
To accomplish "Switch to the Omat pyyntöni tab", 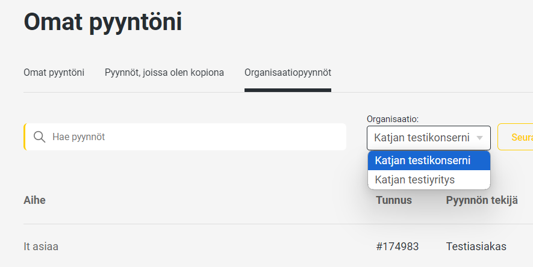I will click(54, 72).
